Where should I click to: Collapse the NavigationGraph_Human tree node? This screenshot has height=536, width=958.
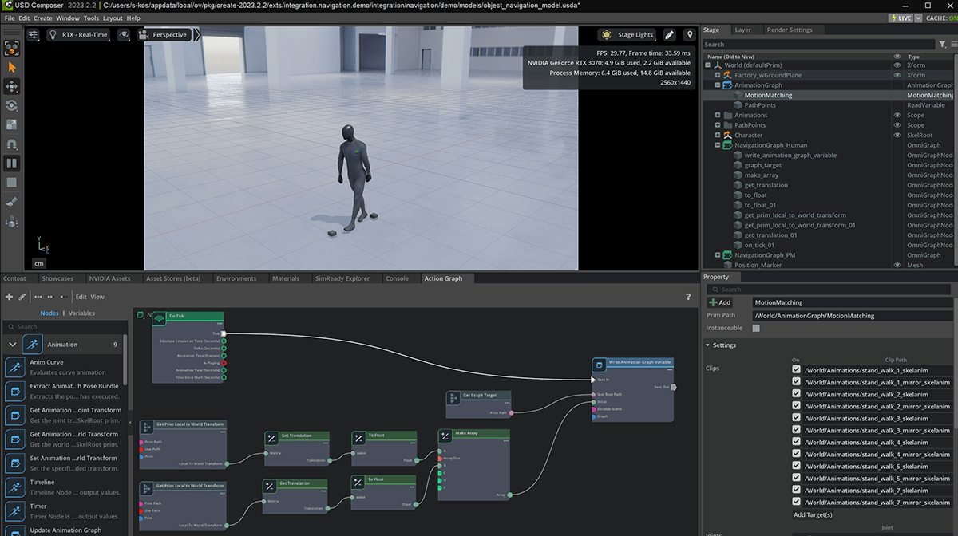[x=718, y=145]
